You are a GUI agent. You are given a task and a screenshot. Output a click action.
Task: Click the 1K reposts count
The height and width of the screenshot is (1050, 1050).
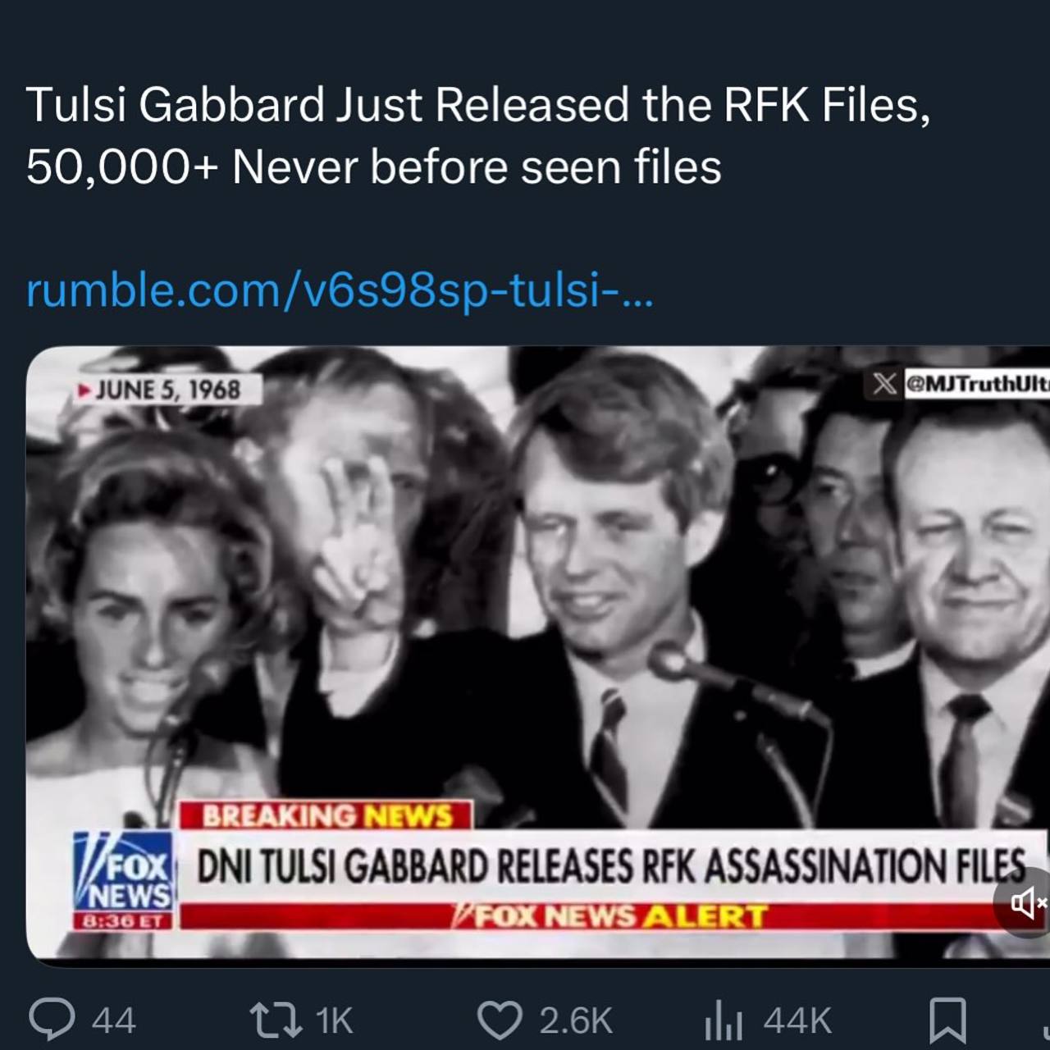[334, 1021]
